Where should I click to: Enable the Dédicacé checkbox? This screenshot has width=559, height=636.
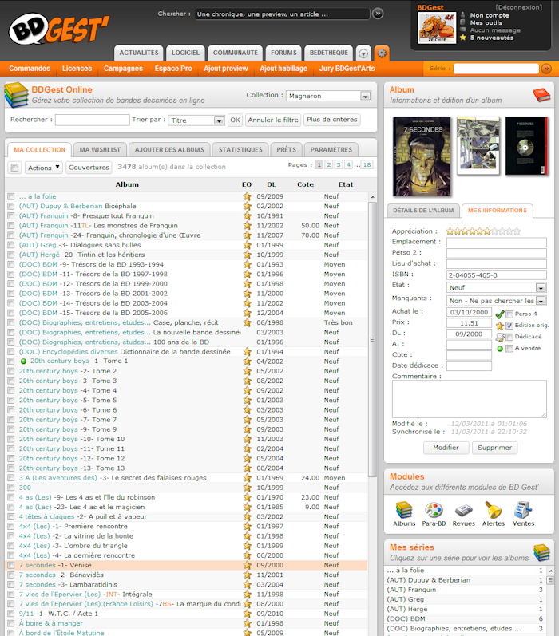(x=509, y=337)
